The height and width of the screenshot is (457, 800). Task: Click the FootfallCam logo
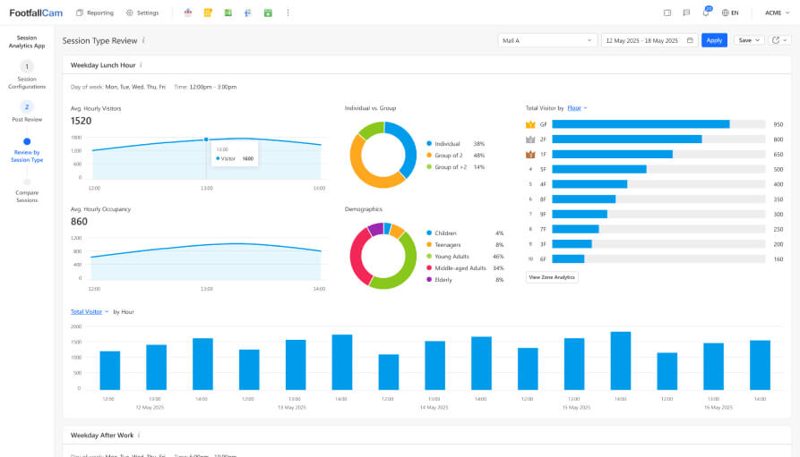[x=36, y=13]
